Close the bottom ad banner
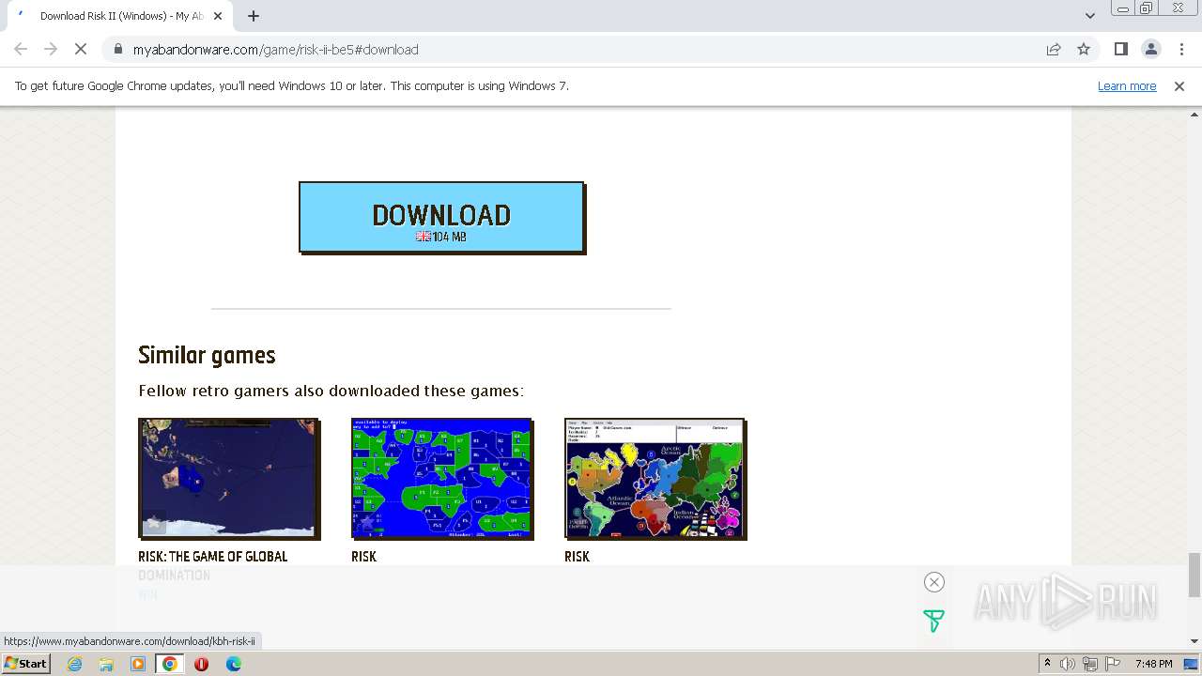The image size is (1202, 676). pos(933,582)
